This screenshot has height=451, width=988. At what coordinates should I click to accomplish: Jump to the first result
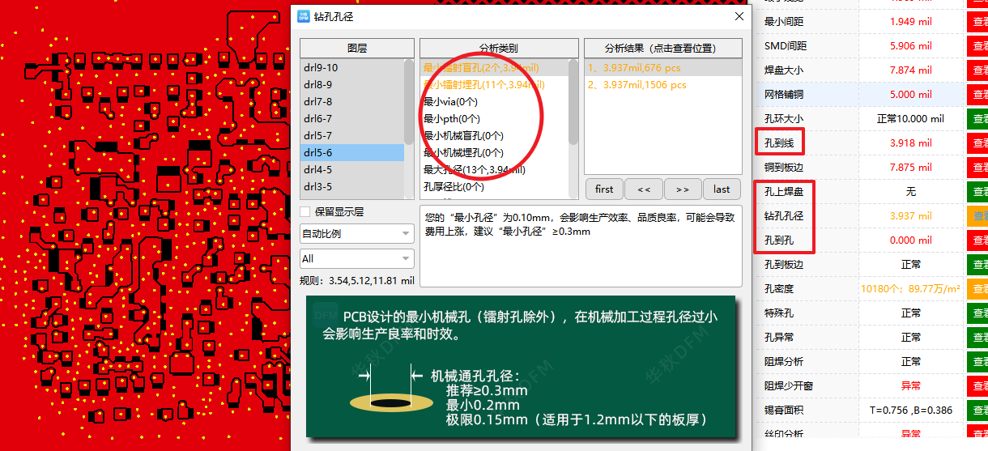604,189
